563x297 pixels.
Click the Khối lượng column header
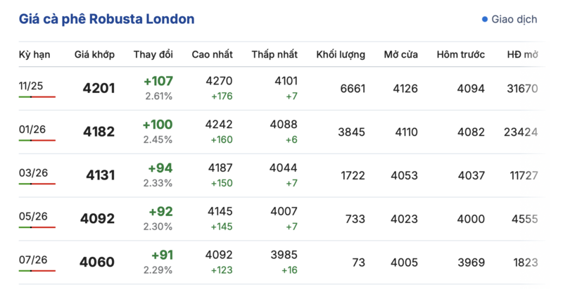(341, 55)
